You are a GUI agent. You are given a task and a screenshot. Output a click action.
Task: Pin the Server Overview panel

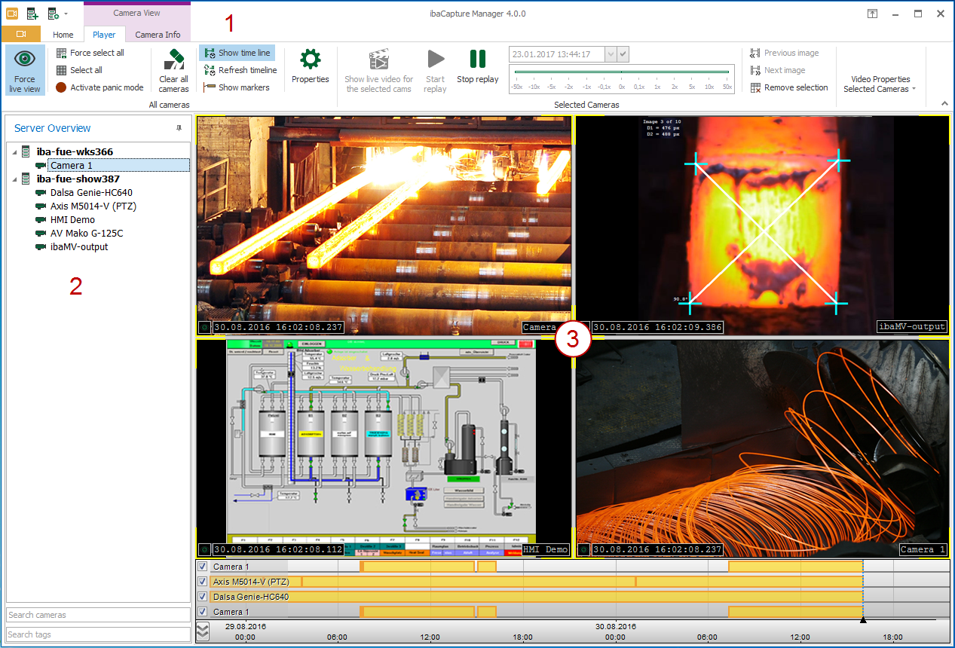pos(179,128)
